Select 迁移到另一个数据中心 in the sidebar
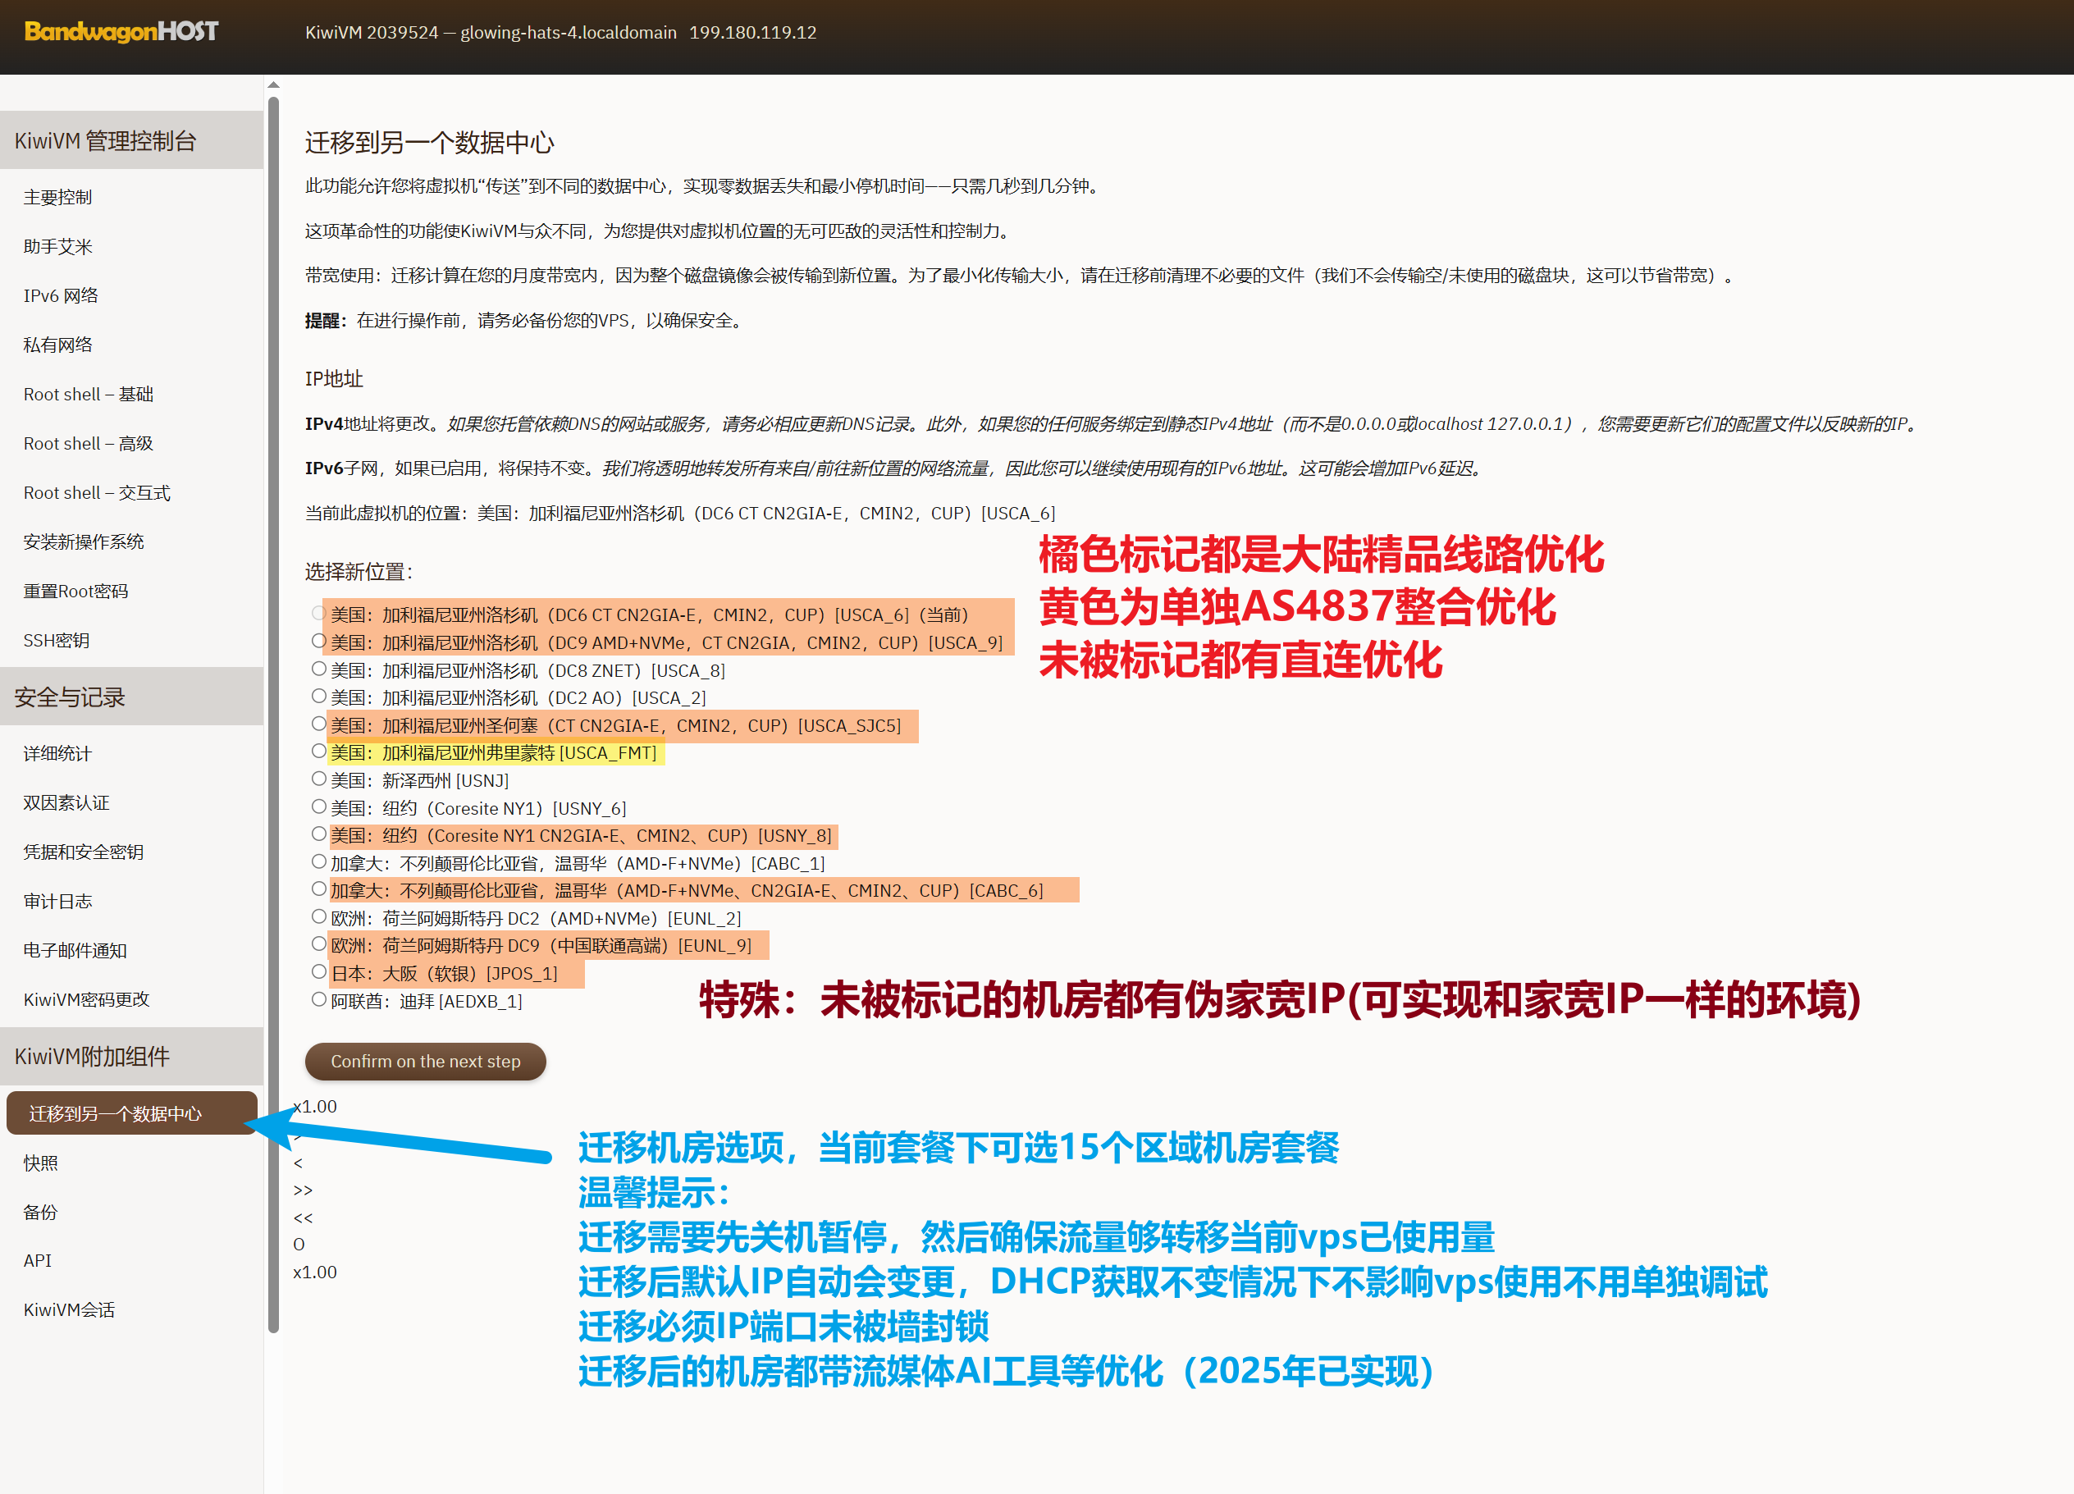2074x1494 pixels. click(x=132, y=1113)
